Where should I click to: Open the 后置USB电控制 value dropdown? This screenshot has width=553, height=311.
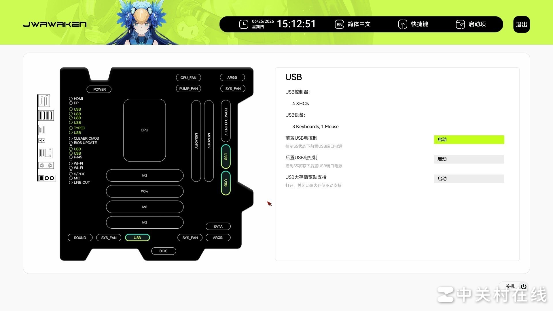pyautogui.click(x=469, y=159)
